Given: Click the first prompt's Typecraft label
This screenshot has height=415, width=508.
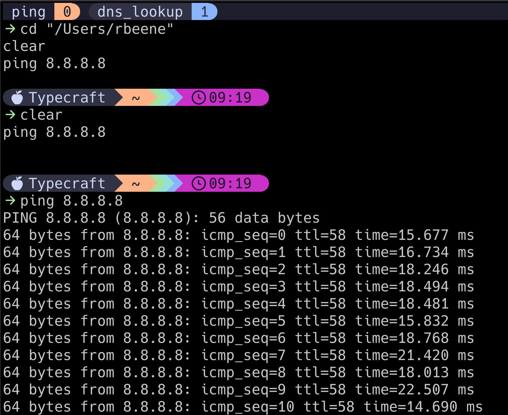Looking at the screenshot, I should 67,98.
